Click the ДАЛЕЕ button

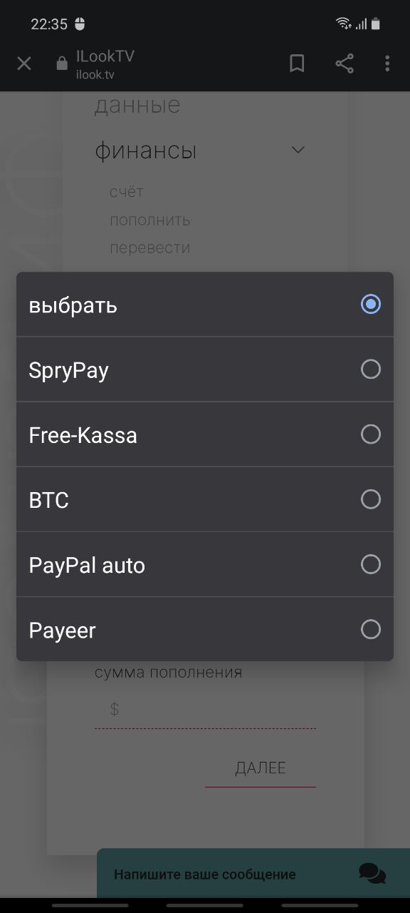coord(261,768)
